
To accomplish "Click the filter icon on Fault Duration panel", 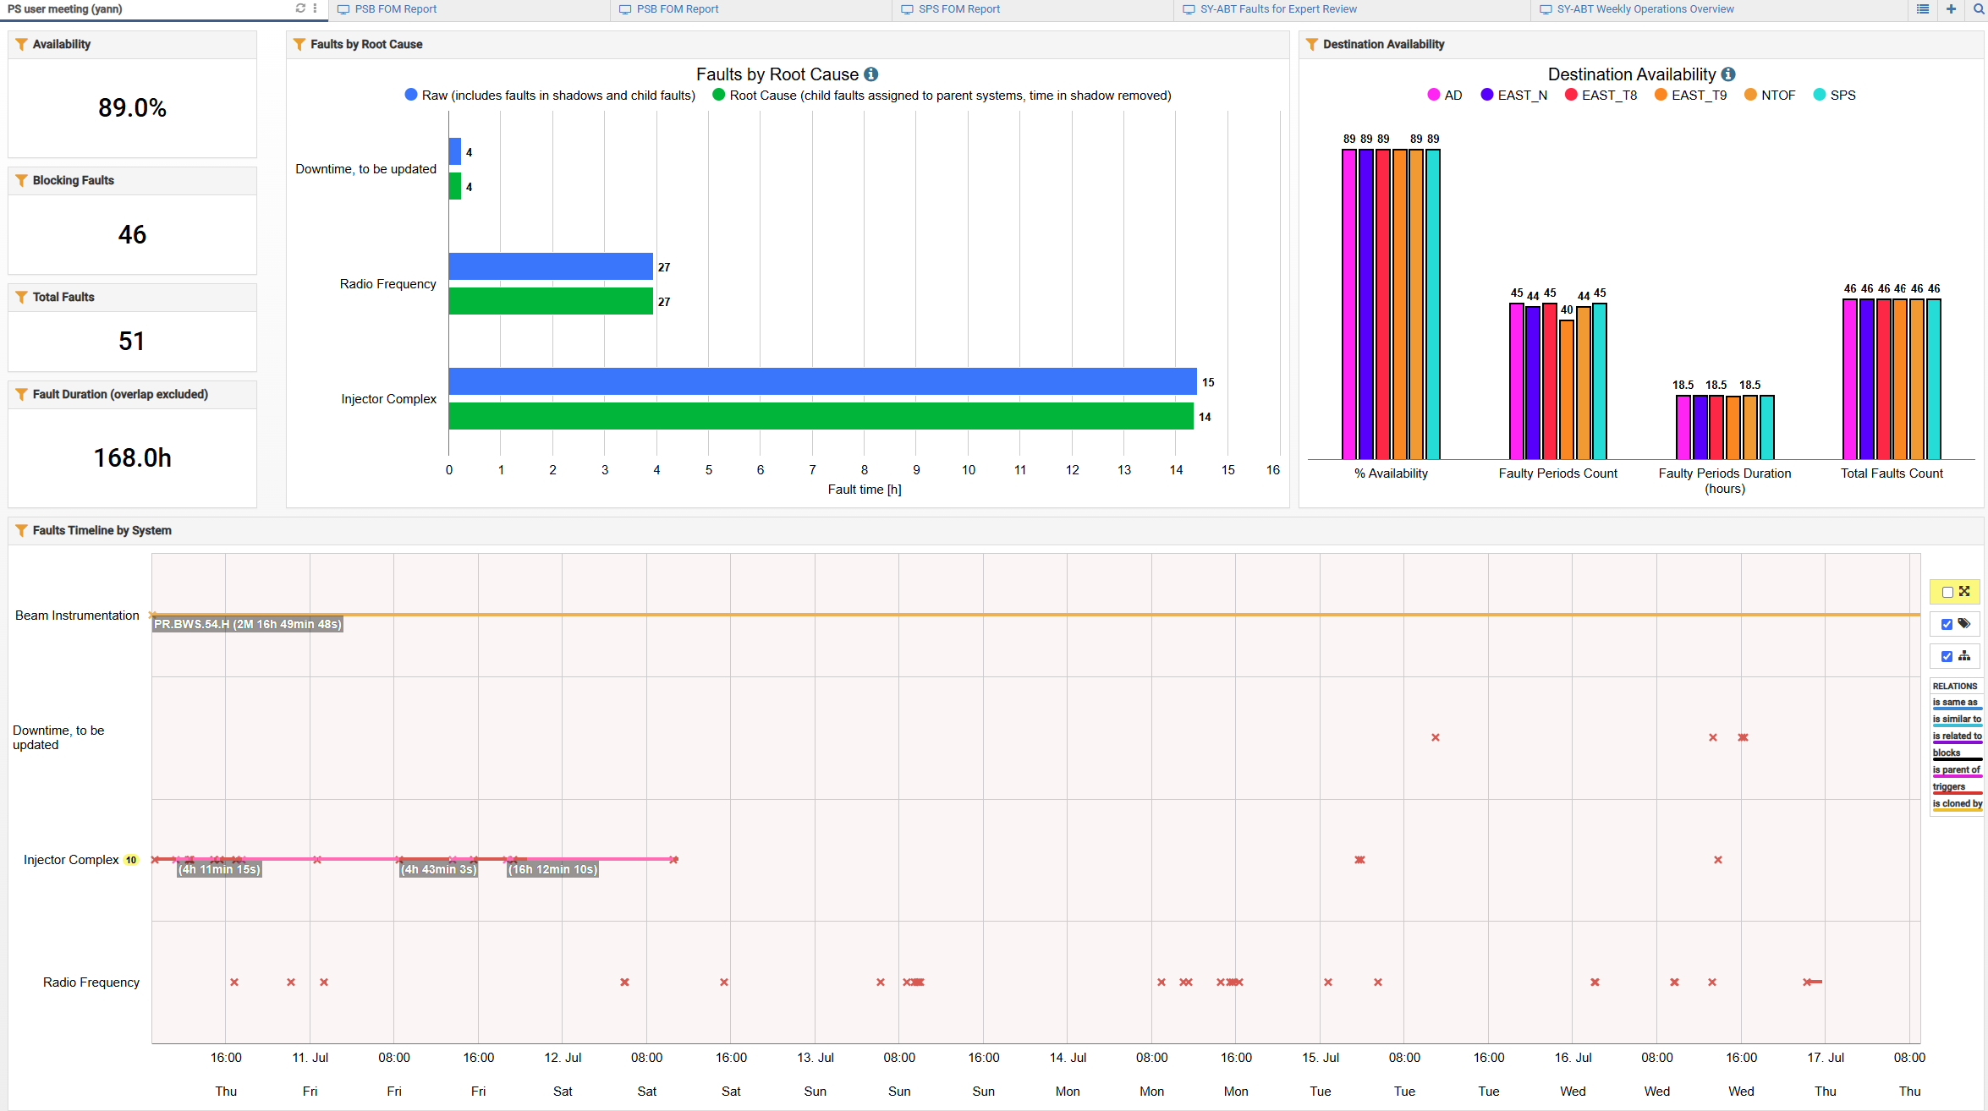I will 21,394.
